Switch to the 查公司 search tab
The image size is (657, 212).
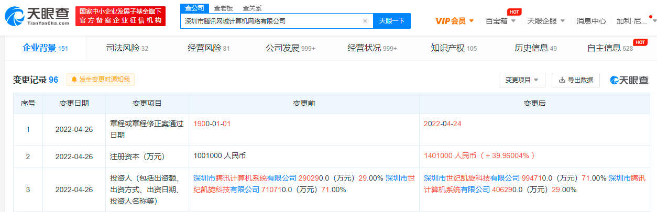tap(194, 8)
